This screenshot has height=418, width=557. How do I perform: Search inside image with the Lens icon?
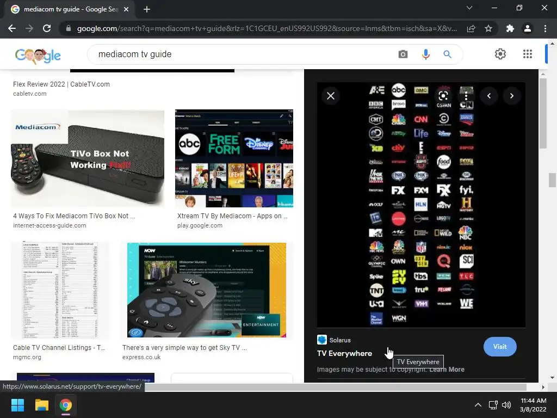pyautogui.click(x=443, y=96)
